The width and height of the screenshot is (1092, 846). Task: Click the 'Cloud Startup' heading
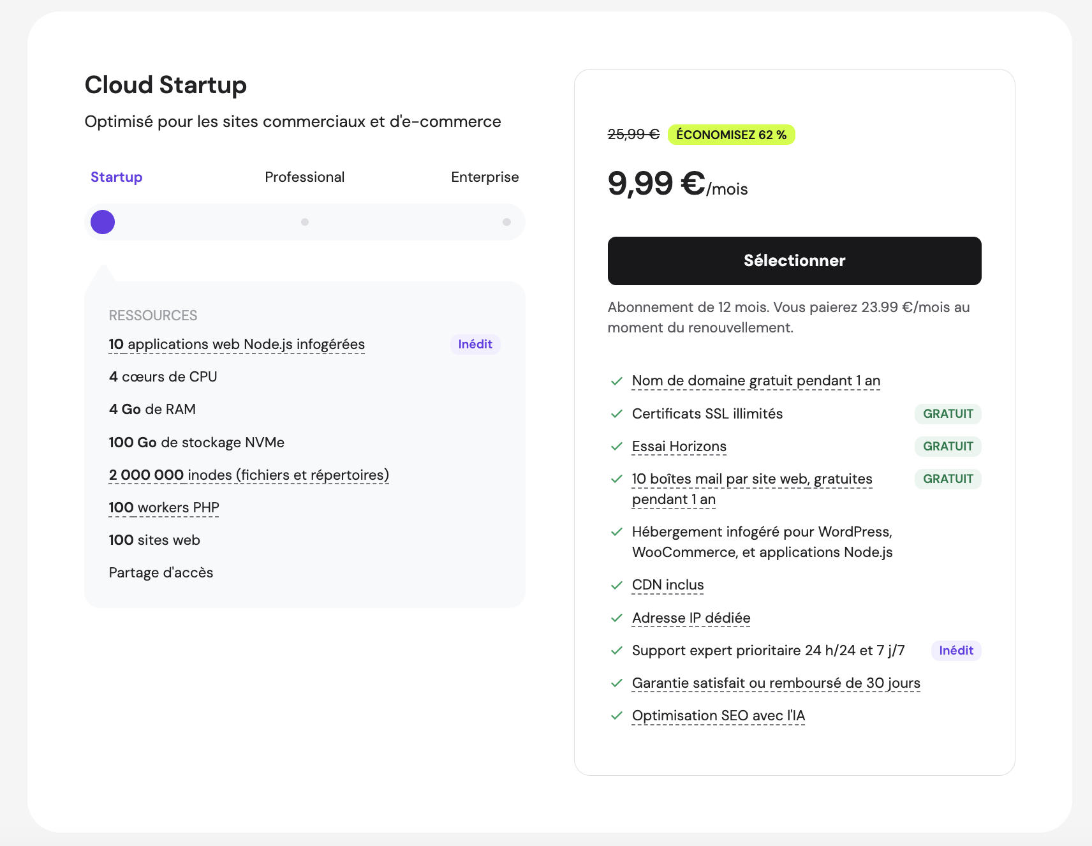(166, 85)
